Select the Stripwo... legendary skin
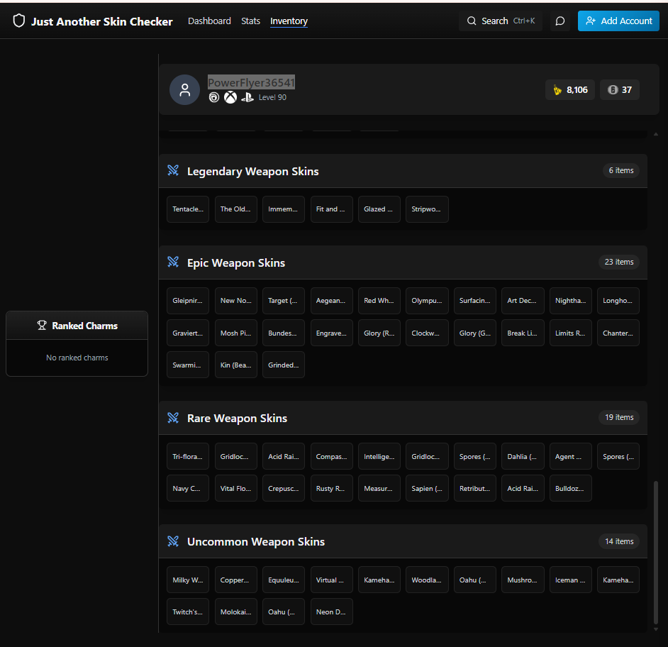Screen dimensions: 668x647 pos(427,209)
